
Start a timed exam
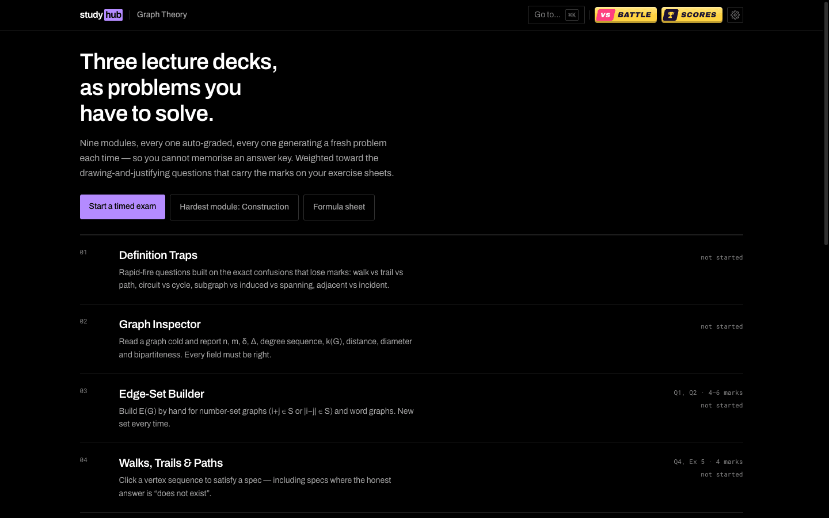123,207
